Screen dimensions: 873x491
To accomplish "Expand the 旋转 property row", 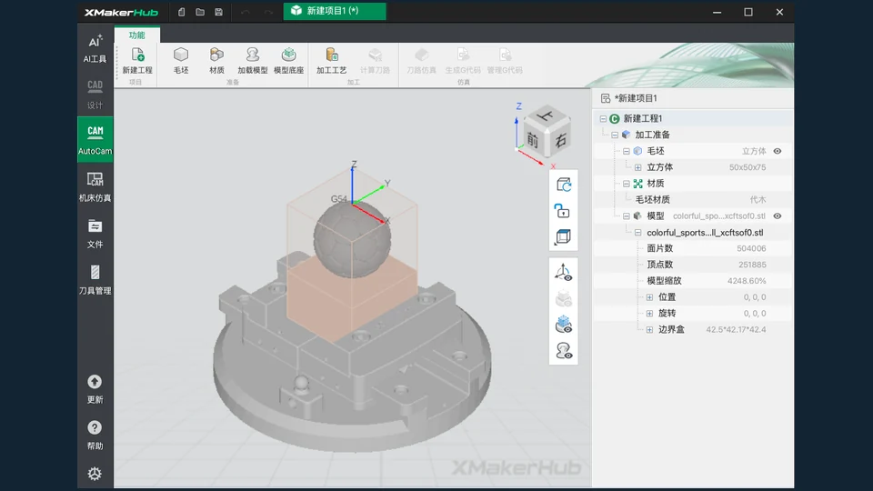I will click(649, 314).
